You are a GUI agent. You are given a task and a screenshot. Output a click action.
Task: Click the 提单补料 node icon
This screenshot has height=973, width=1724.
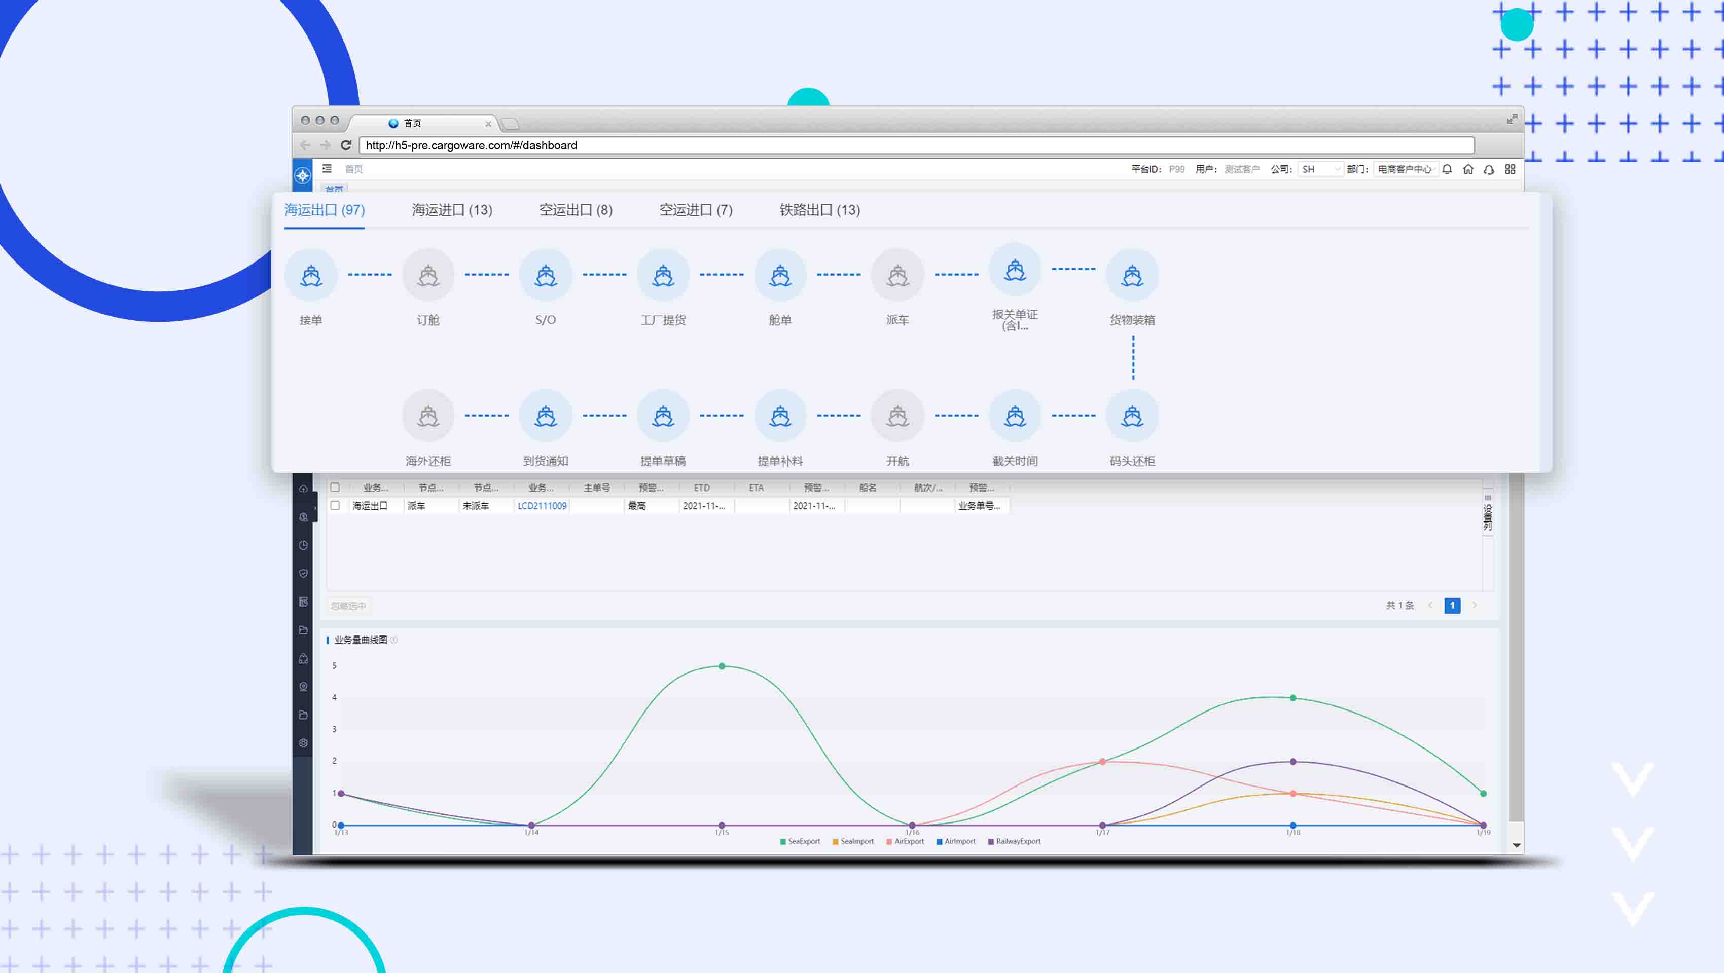(x=780, y=416)
